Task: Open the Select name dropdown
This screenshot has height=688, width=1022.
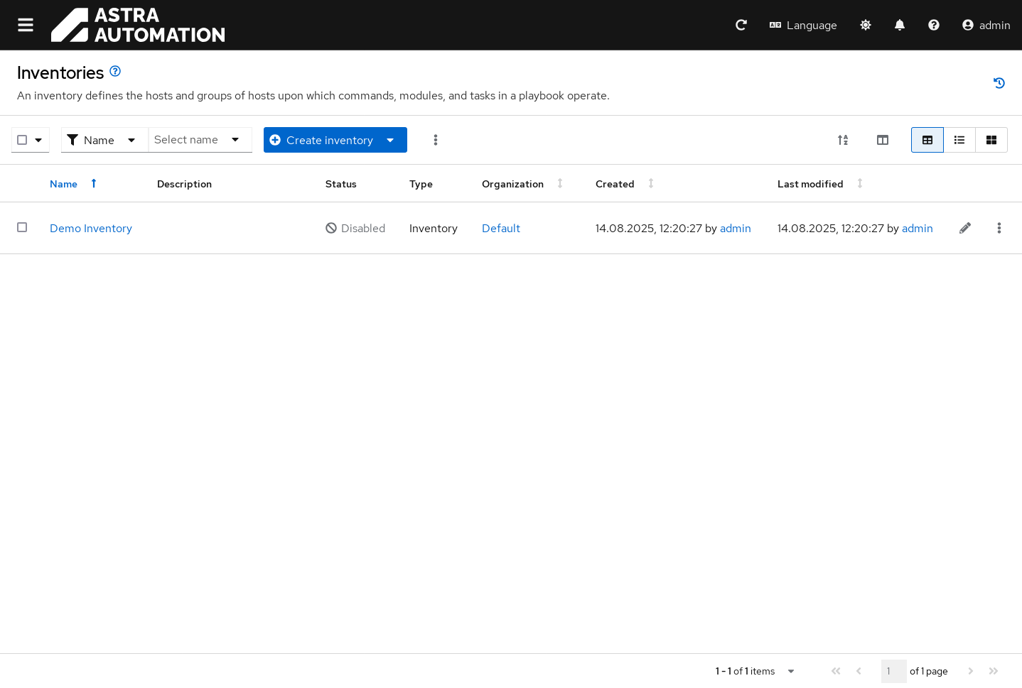Action: point(199,140)
